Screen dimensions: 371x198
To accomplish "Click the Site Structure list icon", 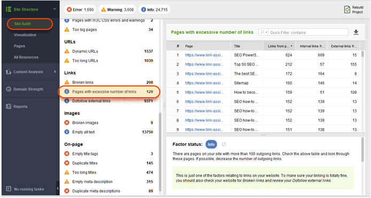I will (9, 9).
